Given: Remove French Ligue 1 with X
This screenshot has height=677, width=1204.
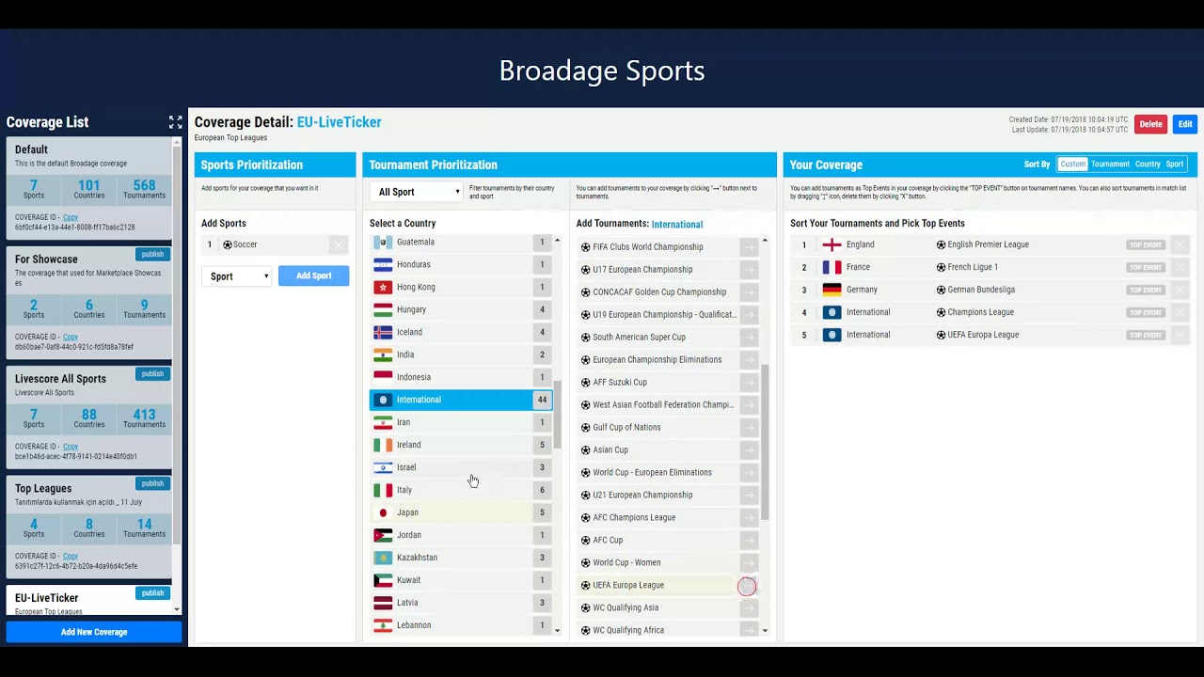Looking at the screenshot, I should [1180, 267].
